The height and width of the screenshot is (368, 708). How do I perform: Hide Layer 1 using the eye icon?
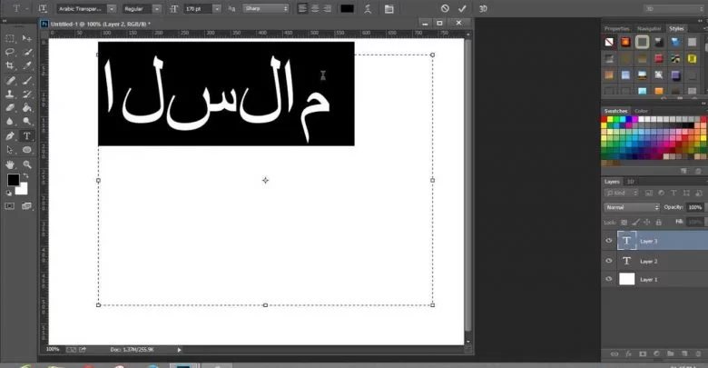(609, 280)
